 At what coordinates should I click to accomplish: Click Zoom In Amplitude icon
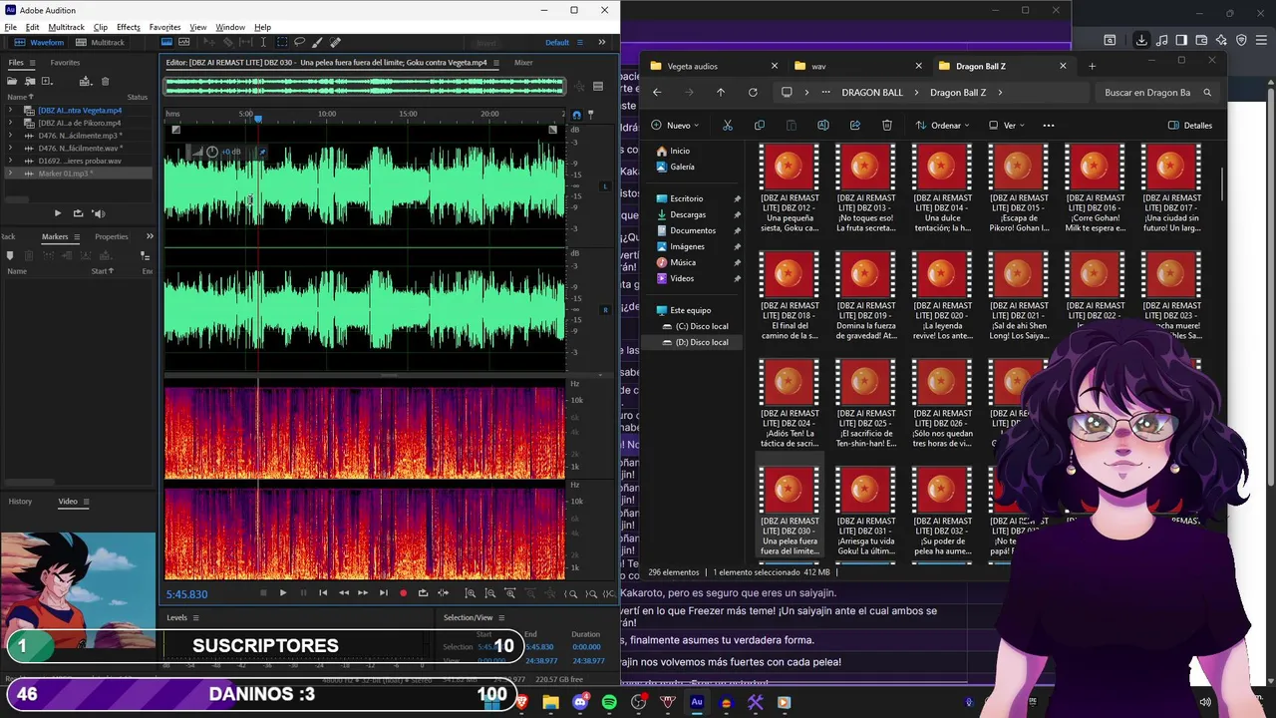tap(471, 593)
